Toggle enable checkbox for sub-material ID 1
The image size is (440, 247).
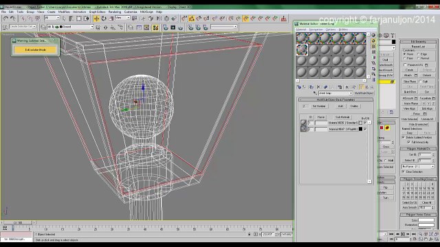365,123
